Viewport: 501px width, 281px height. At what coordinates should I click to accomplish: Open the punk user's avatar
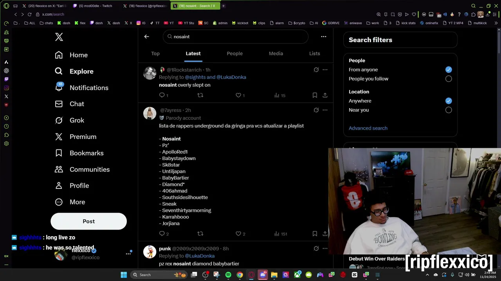pos(150,252)
